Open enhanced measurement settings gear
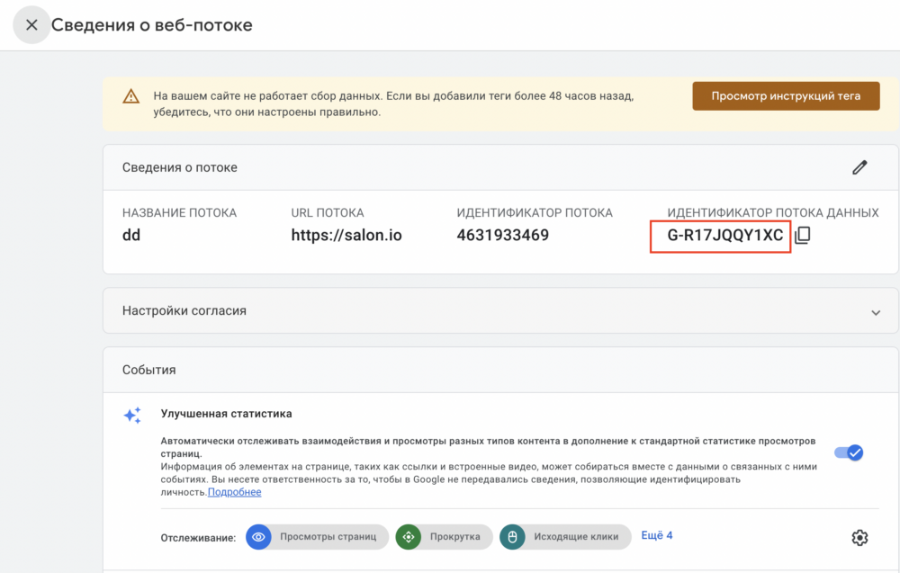The height and width of the screenshot is (573, 900). (859, 538)
